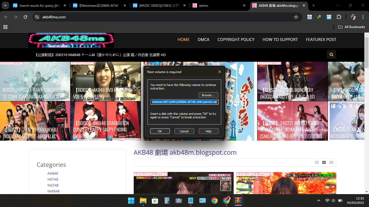Viewport: 369px width, 207px height.
Task: Open the AKB48 category
Action: pos(53,173)
